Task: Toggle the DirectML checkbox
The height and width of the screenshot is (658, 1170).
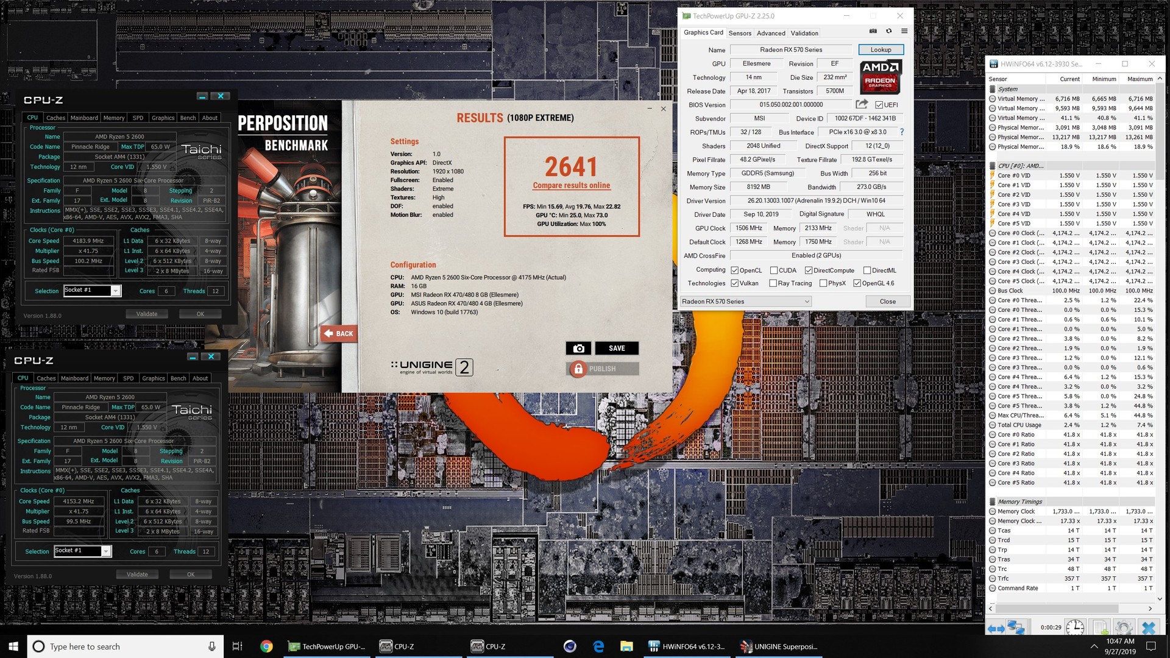Action: click(867, 271)
